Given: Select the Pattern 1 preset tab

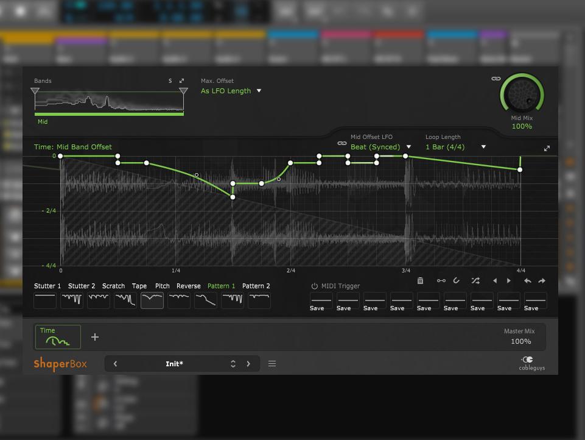Looking at the screenshot, I should click(221, 286).
